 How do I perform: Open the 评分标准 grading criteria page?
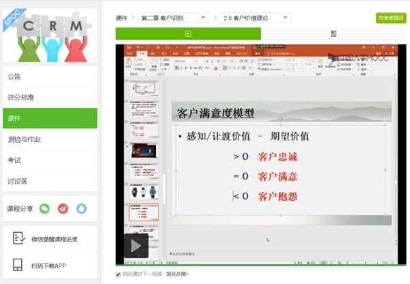(x=50, y=98)
